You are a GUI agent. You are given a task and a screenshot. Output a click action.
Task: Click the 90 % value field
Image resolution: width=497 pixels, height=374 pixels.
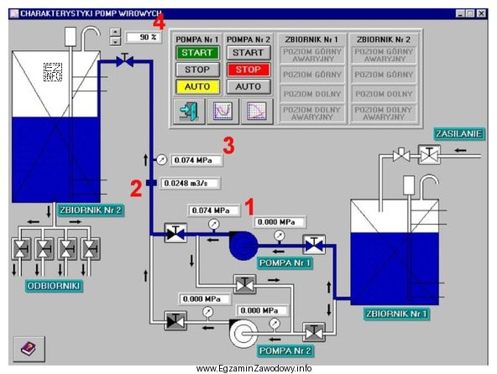[144, 38]
